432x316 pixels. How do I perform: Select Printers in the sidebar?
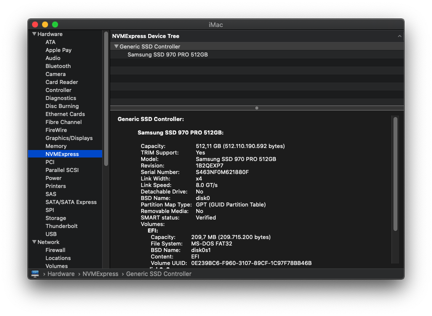tap(56, 186)
